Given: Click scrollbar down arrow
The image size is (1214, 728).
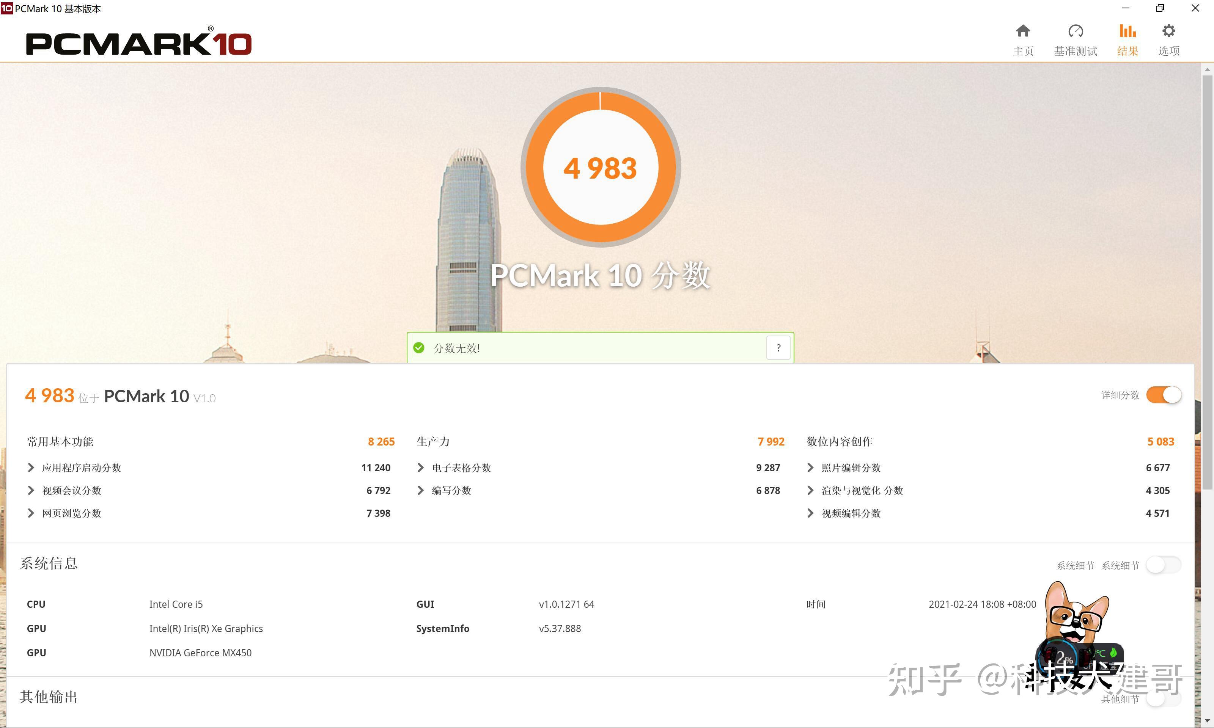Looking at the screenshot, I should point(1207,721).
